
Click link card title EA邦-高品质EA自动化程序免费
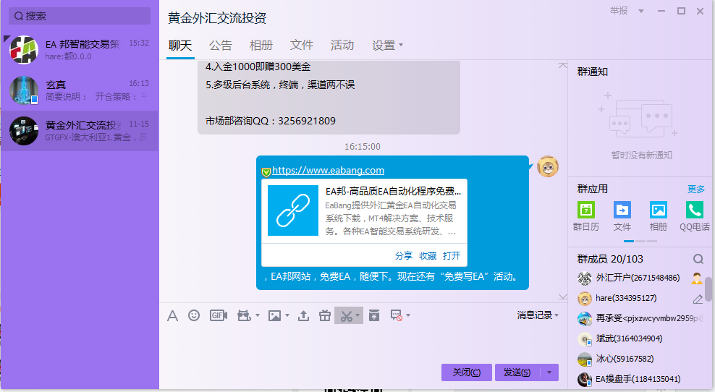pos(393,191)
